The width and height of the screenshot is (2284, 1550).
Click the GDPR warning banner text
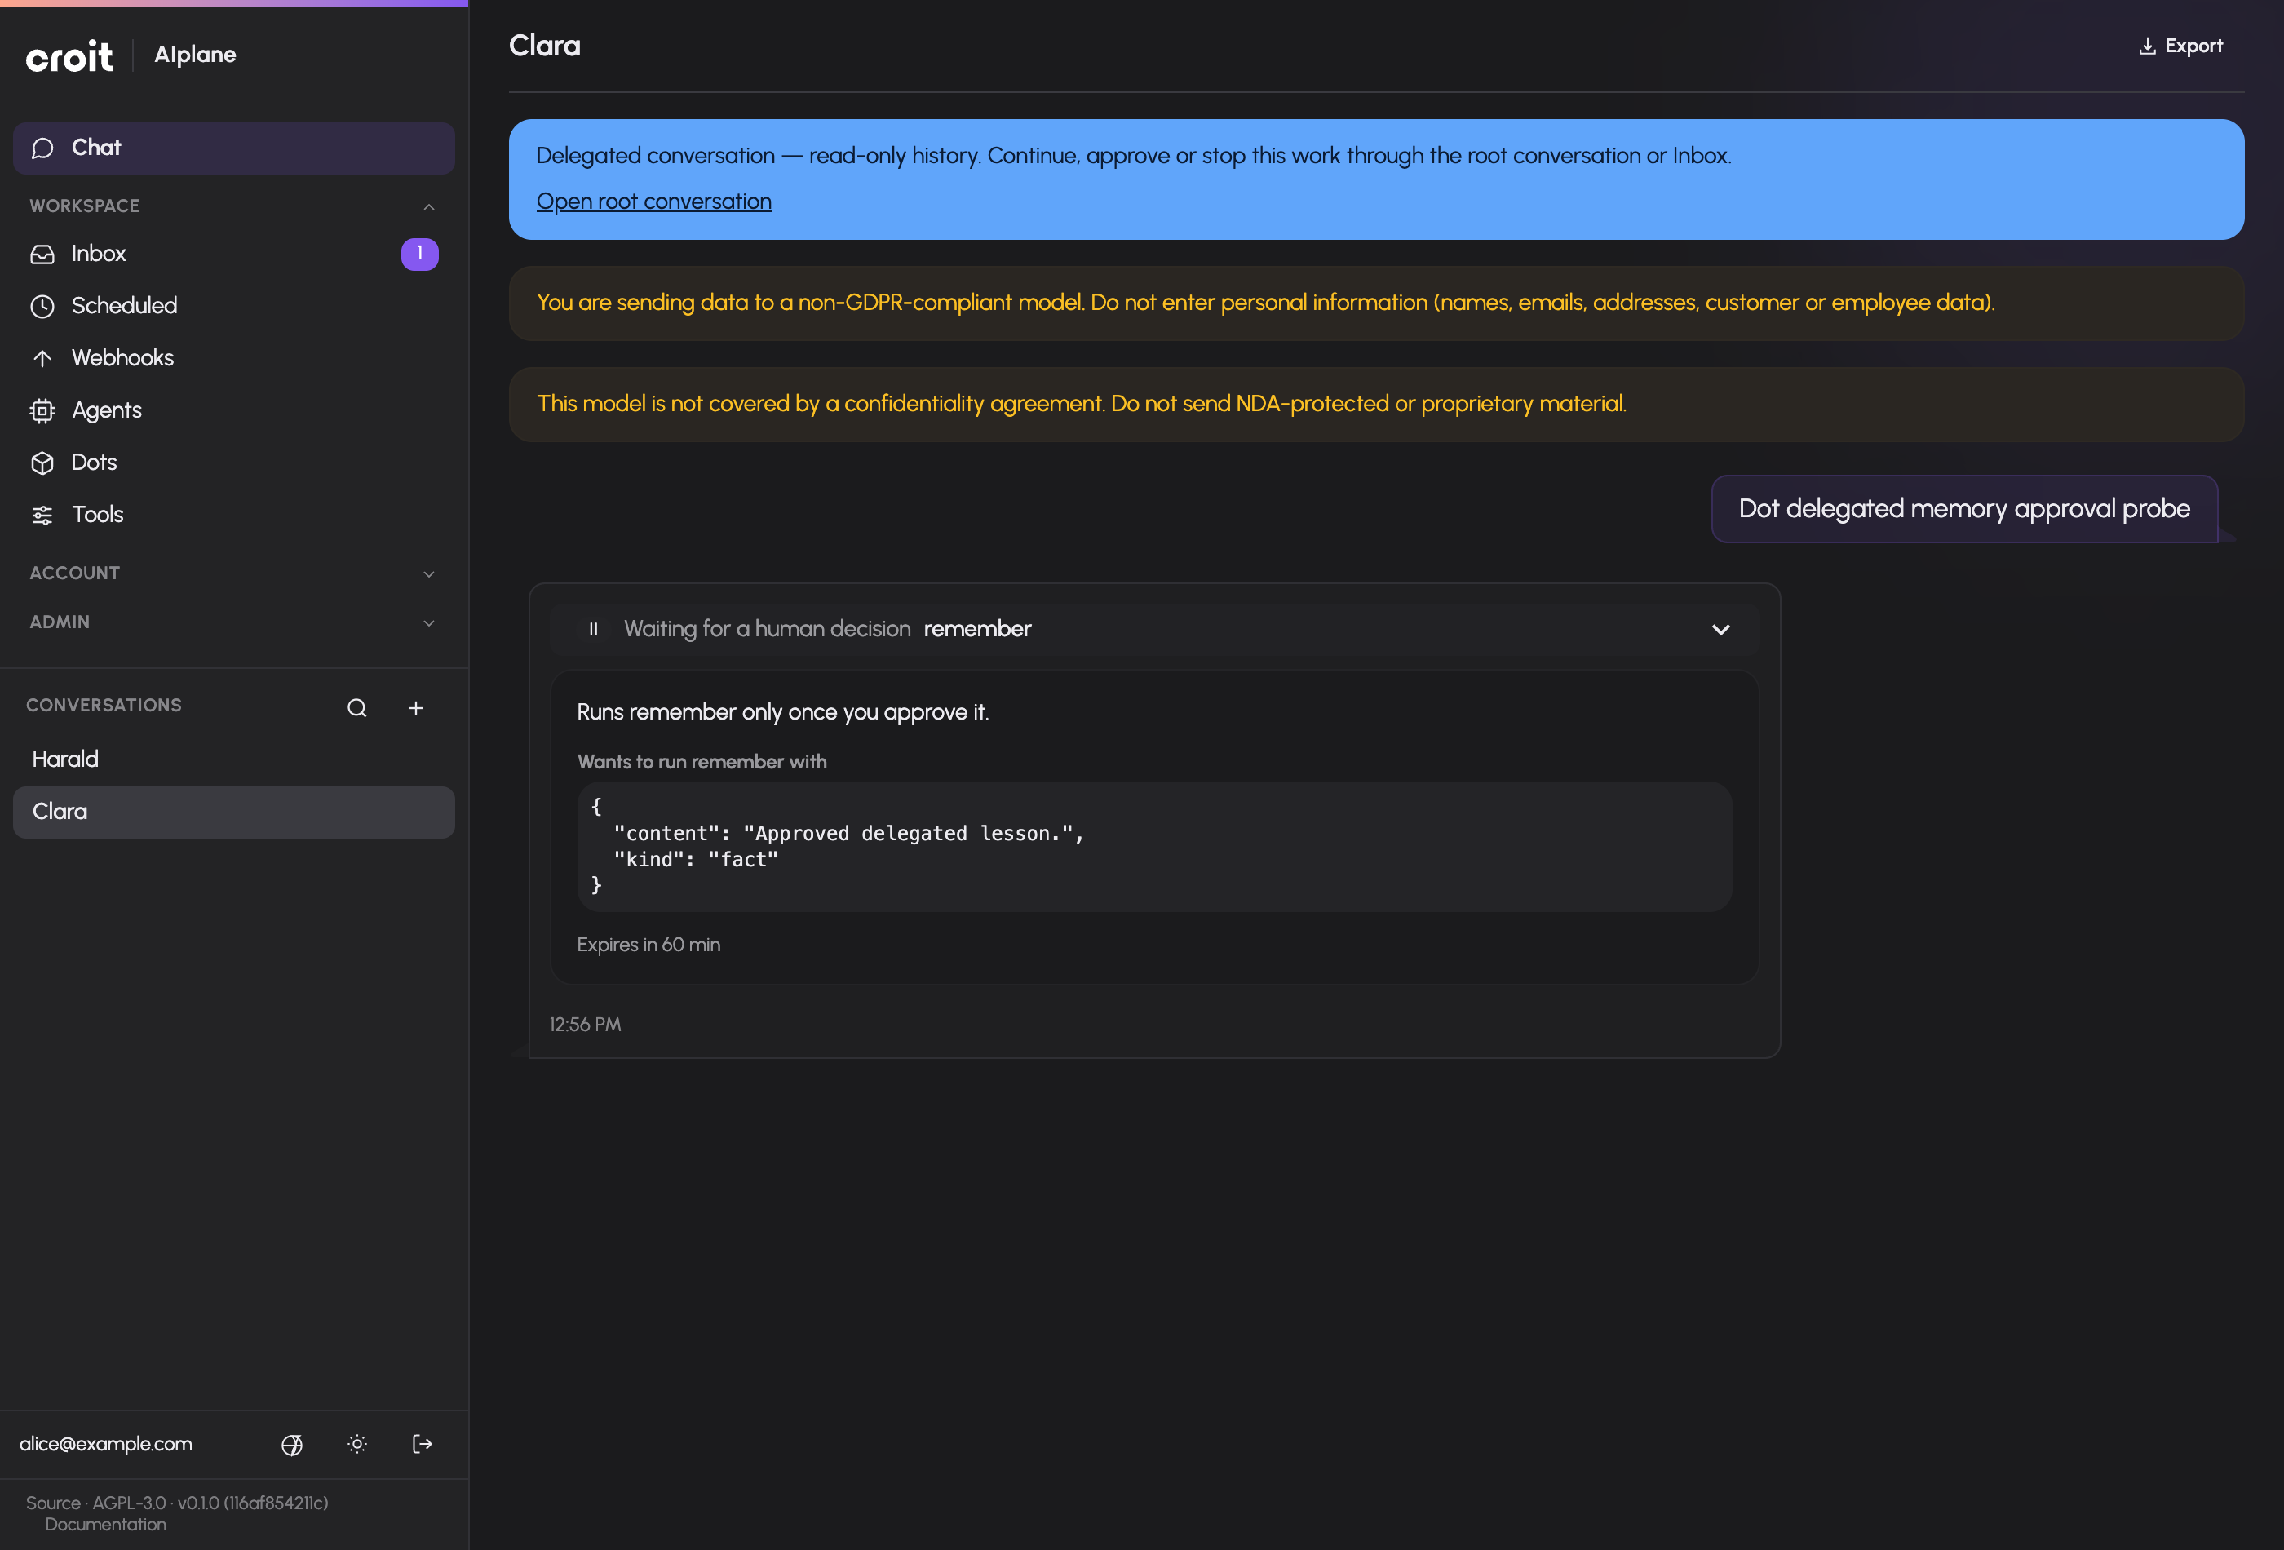(x=1265, y=303)
